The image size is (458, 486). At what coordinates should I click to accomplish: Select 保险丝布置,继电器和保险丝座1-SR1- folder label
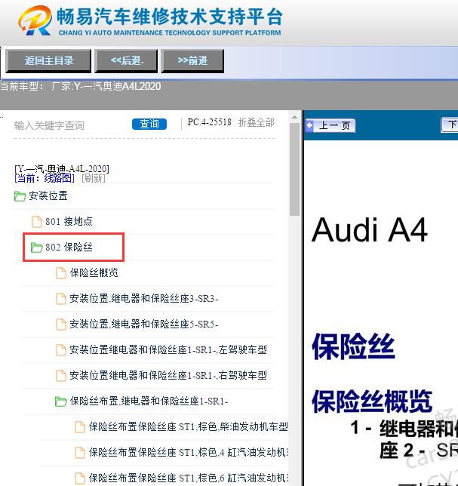pos(149,401)
